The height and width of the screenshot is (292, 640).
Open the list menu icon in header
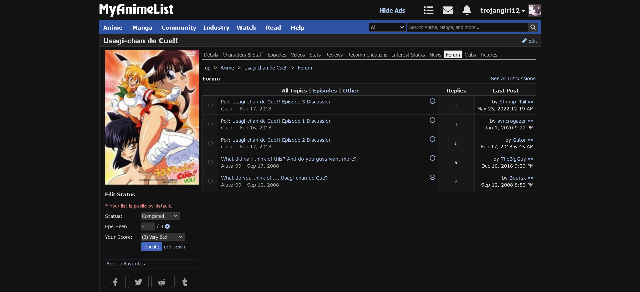428,10
